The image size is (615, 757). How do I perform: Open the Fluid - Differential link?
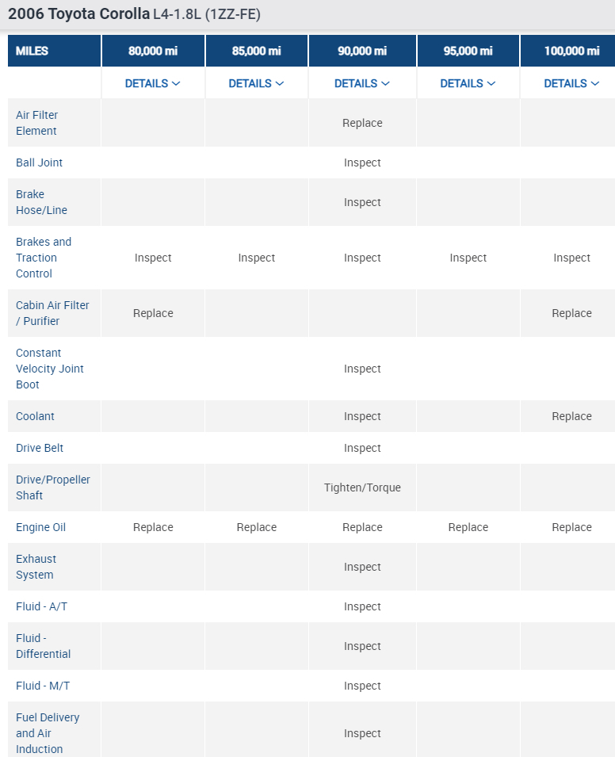coord(43,646)
